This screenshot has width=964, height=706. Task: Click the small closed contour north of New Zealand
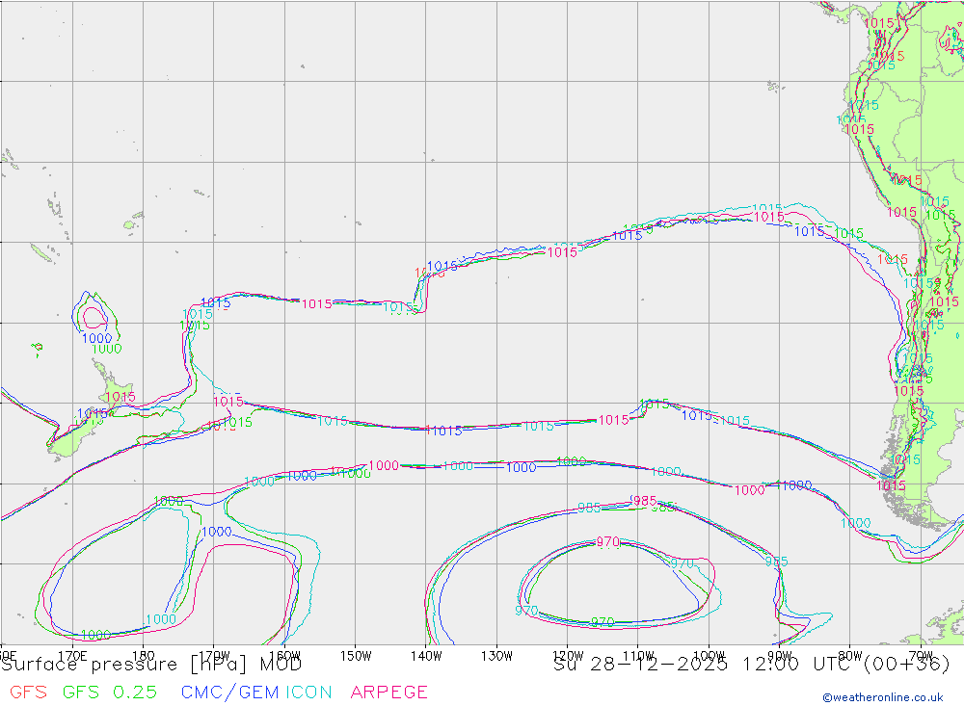point(94,315)
